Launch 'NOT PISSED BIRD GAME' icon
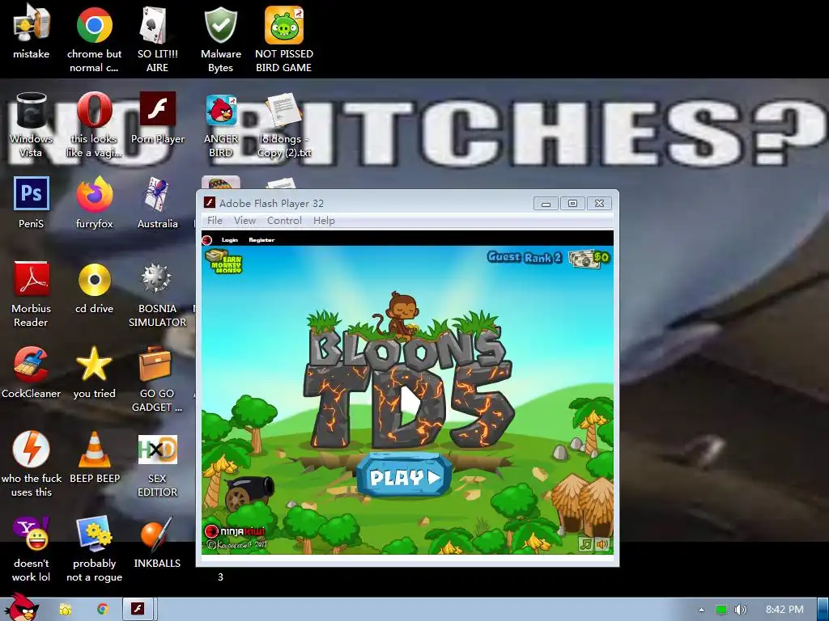This screenshot has height=621, width=829. [x=284, y=25]
